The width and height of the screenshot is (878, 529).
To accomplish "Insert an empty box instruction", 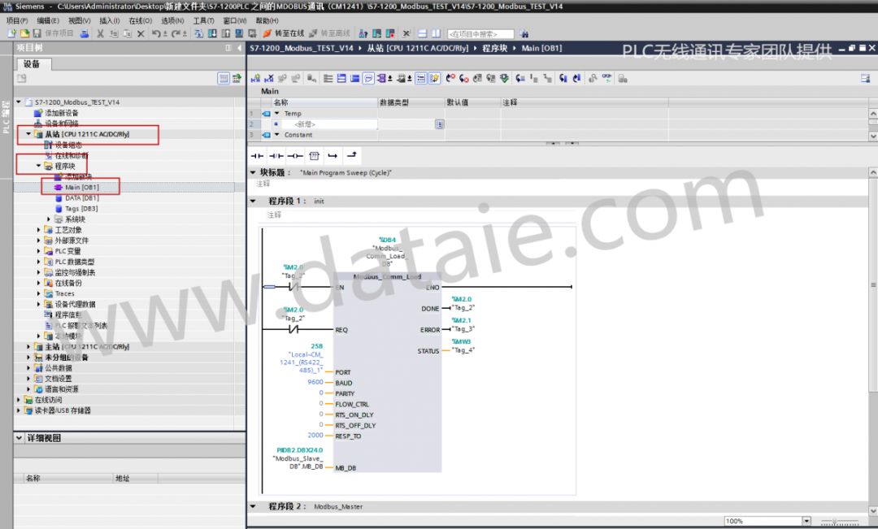I will click(314, 156).
